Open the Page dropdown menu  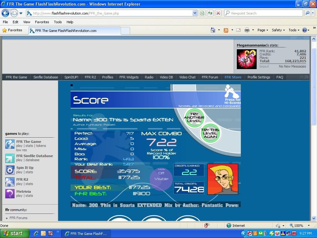(x=263, y=30)
